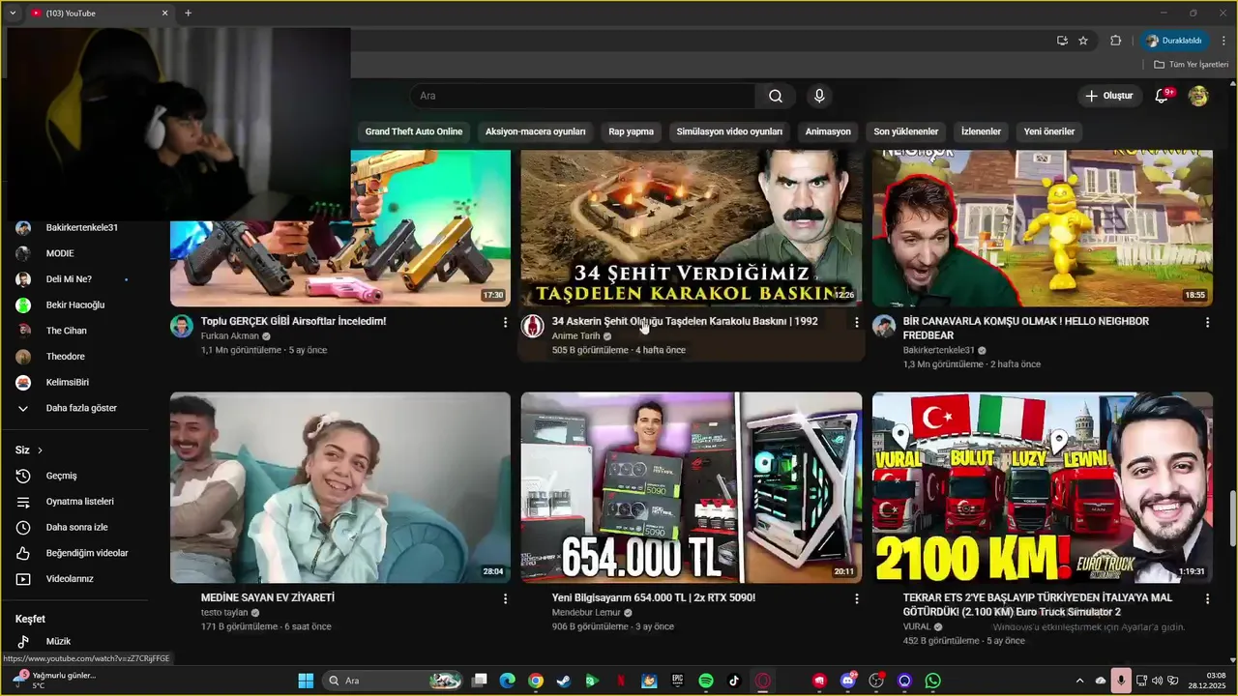Open the taskbar volume control
Screen dimensions: 1238x696
click(1158, 681)
